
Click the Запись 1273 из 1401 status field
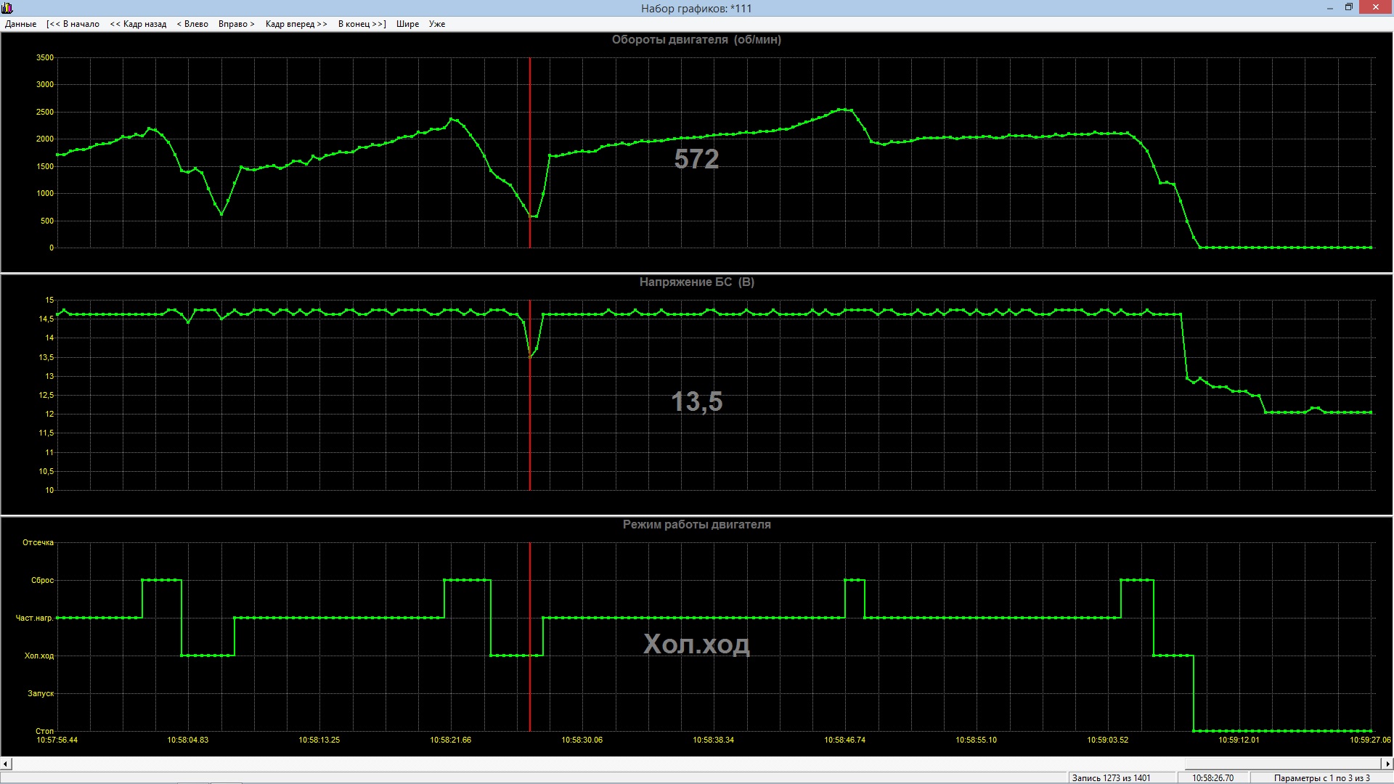(x=1111, y=778)
